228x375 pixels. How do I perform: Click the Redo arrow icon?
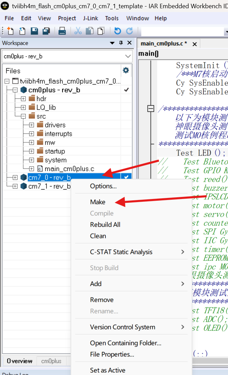[x=129, y=31]
